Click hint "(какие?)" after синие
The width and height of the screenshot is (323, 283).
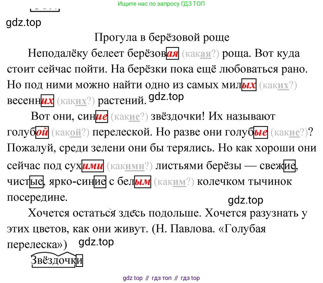tap(129, 117)
